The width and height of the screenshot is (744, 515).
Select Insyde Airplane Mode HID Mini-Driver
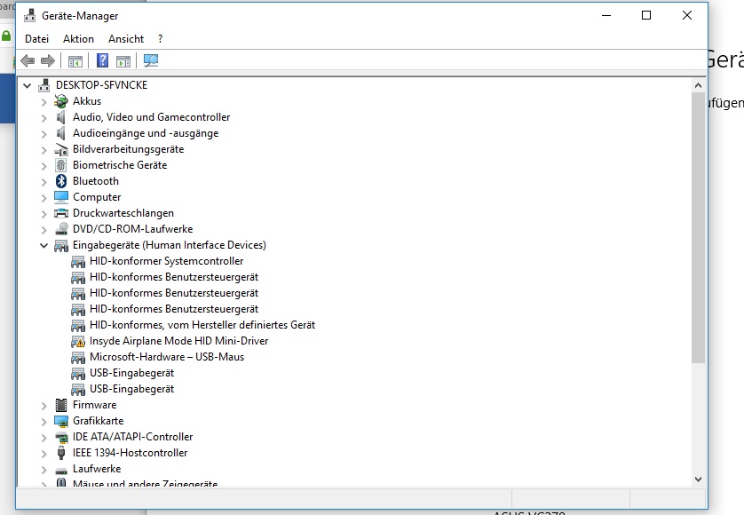pyautogui.click(x=178, y=341)
